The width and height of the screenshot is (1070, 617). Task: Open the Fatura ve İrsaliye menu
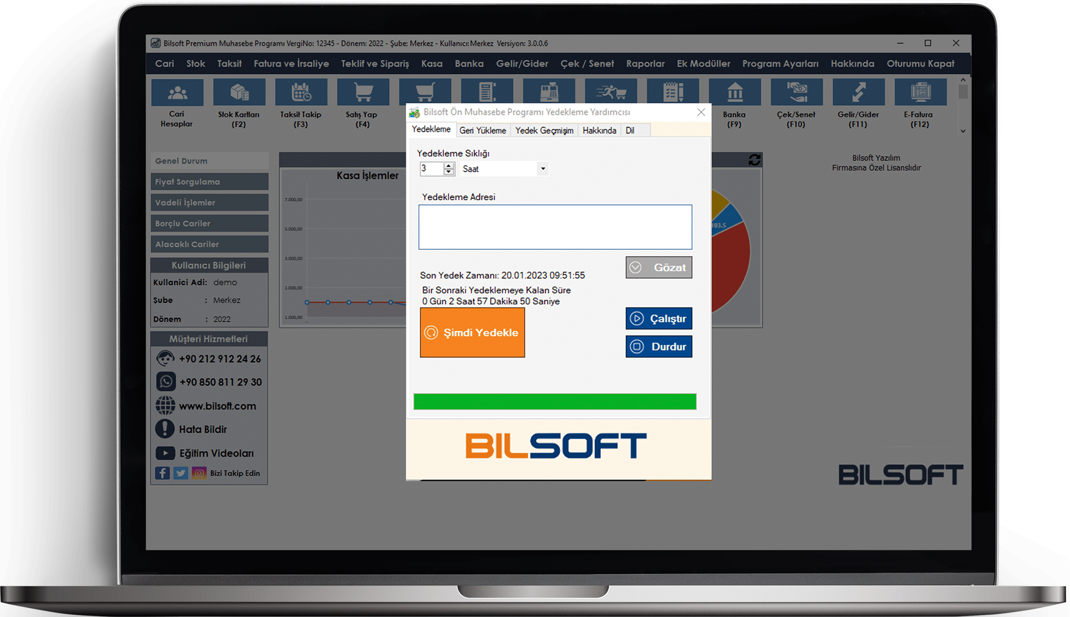pos(291,64)
